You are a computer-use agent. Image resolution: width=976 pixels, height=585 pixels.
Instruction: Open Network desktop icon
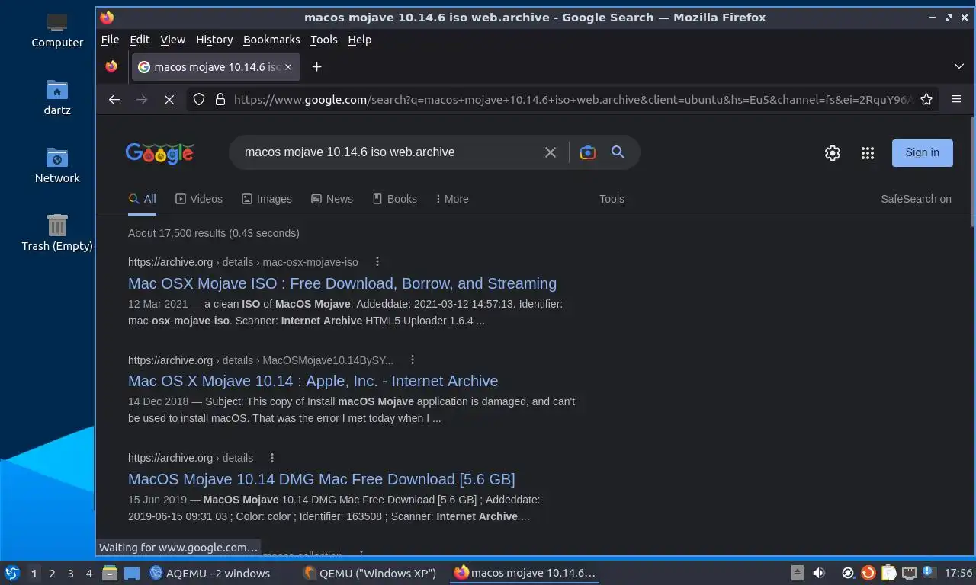(57, 165)
